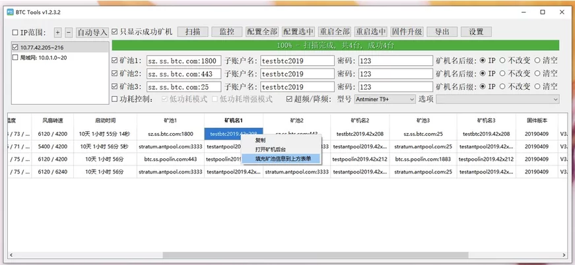Select uptime cell 10天 1小时 56分 5秒
Viewport: 575px width, 265px height.
[105, 147]
